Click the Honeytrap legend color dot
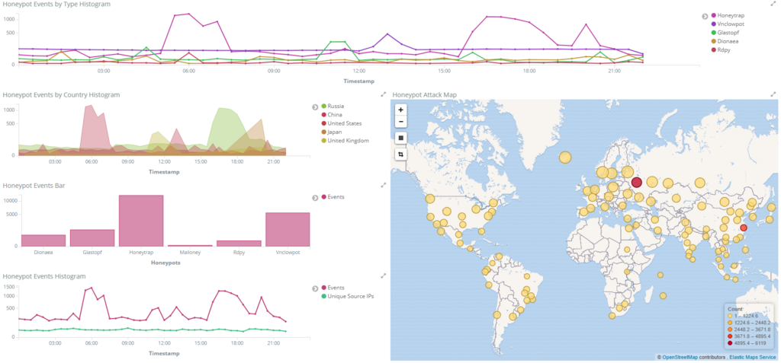This screenshot has width=781, height=363. 714,15
